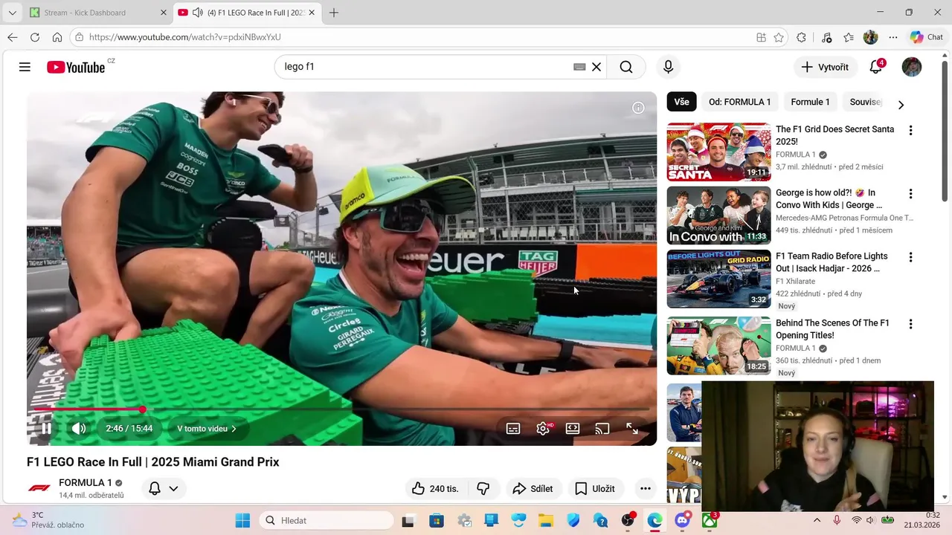This screenshot has width=952, height=535.
Task: Click the address bar URL
Action: coord(185,37)
